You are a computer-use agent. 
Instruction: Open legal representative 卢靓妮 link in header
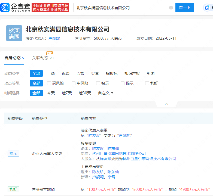tap(54, 38)
